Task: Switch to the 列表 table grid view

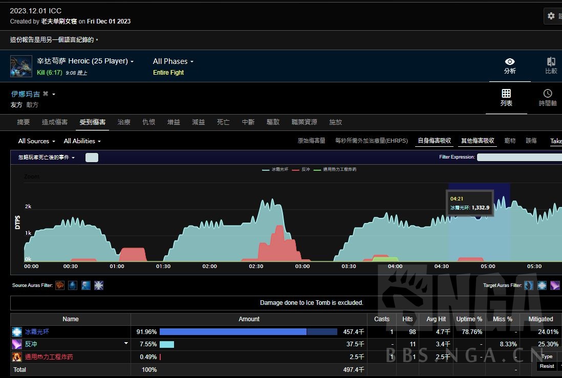Action: pos(506,94)
